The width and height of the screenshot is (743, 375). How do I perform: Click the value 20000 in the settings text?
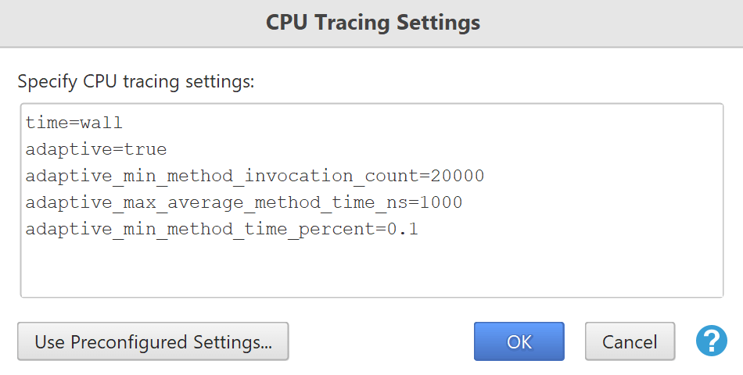point(458,176)
